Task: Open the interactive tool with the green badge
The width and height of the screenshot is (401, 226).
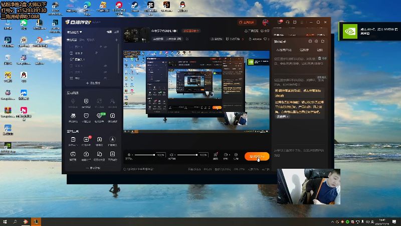Action: pos(99,116)
